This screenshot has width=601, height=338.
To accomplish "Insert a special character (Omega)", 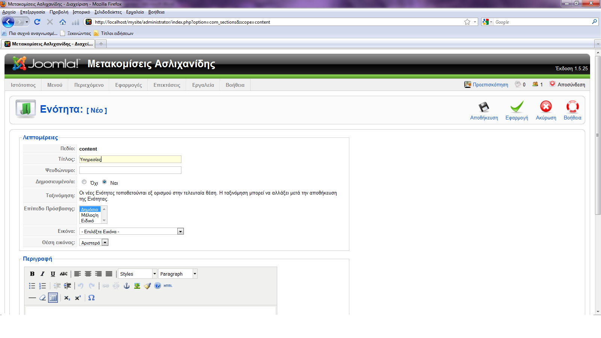I will (x=91, y=298).
